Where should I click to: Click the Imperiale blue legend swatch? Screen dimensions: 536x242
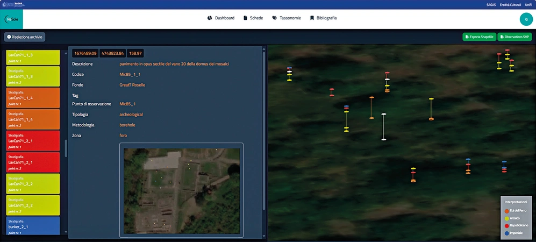pos(507,233)
